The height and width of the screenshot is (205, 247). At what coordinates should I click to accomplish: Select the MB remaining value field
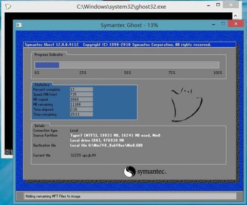pyautogui.click(x=81, y=105)
